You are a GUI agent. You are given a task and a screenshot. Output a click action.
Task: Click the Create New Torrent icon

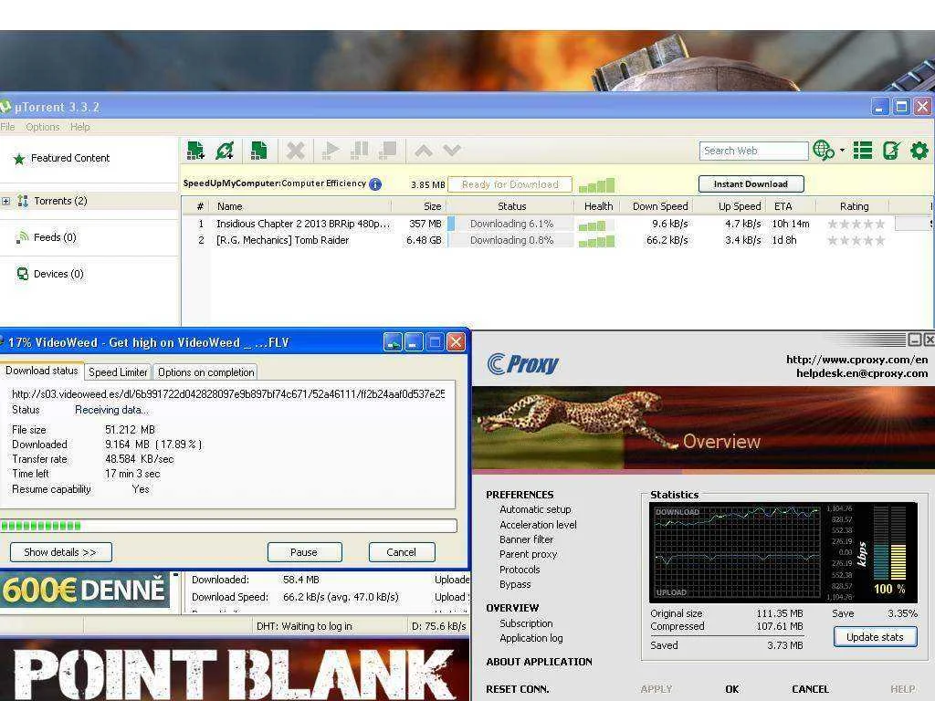click(258, 151)
